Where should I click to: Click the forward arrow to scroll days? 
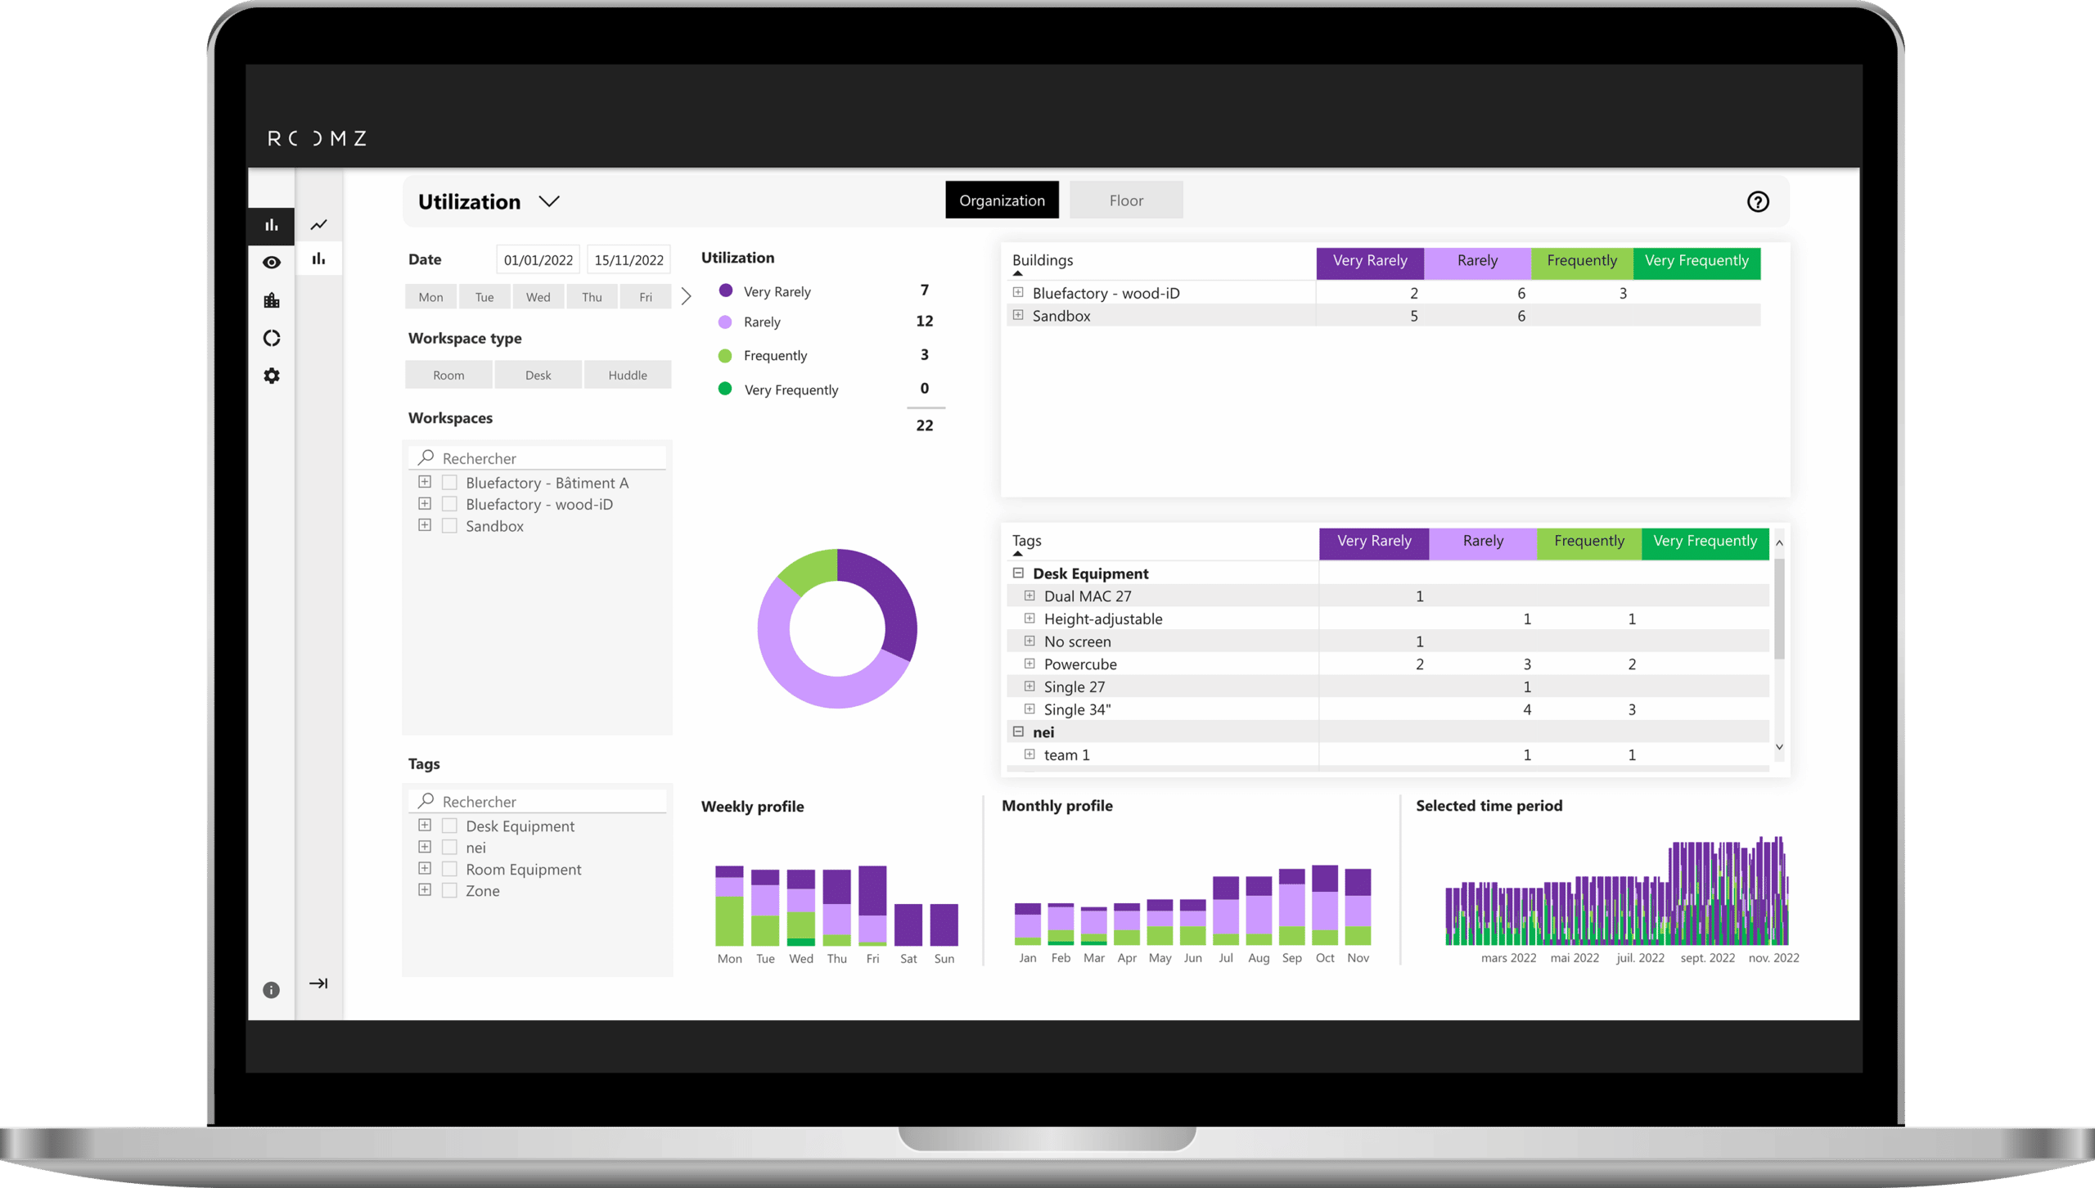click(x=685, y=296)
